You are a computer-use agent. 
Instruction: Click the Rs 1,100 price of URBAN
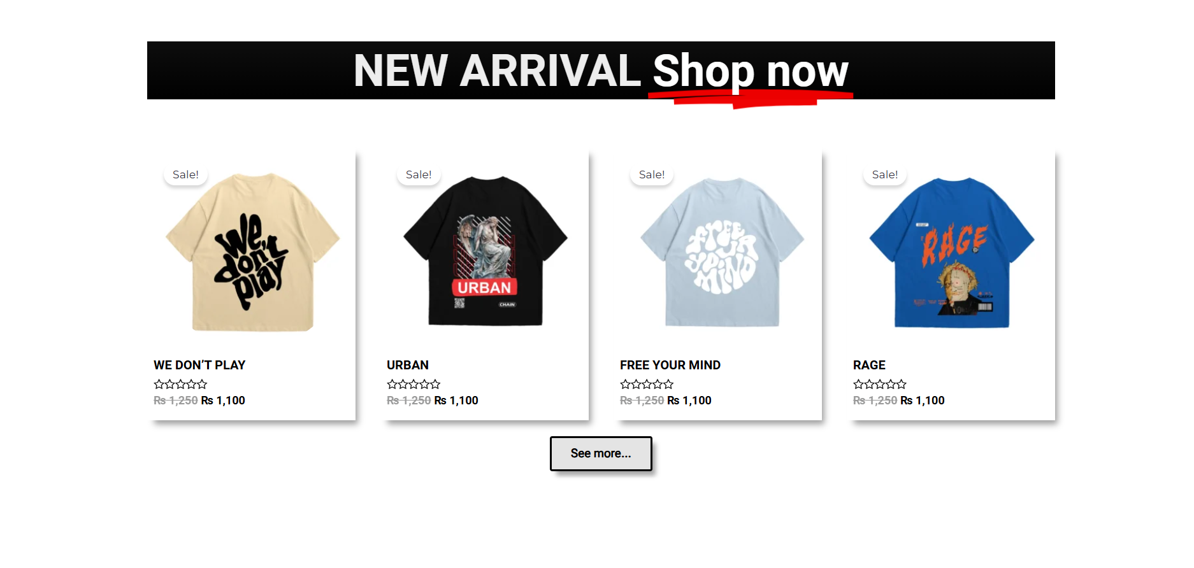pyautogui.click(x=456, y=401)
